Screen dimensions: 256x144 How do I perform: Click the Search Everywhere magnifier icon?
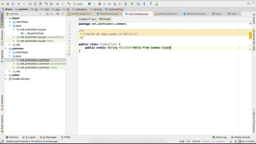[x=248, y=4]
